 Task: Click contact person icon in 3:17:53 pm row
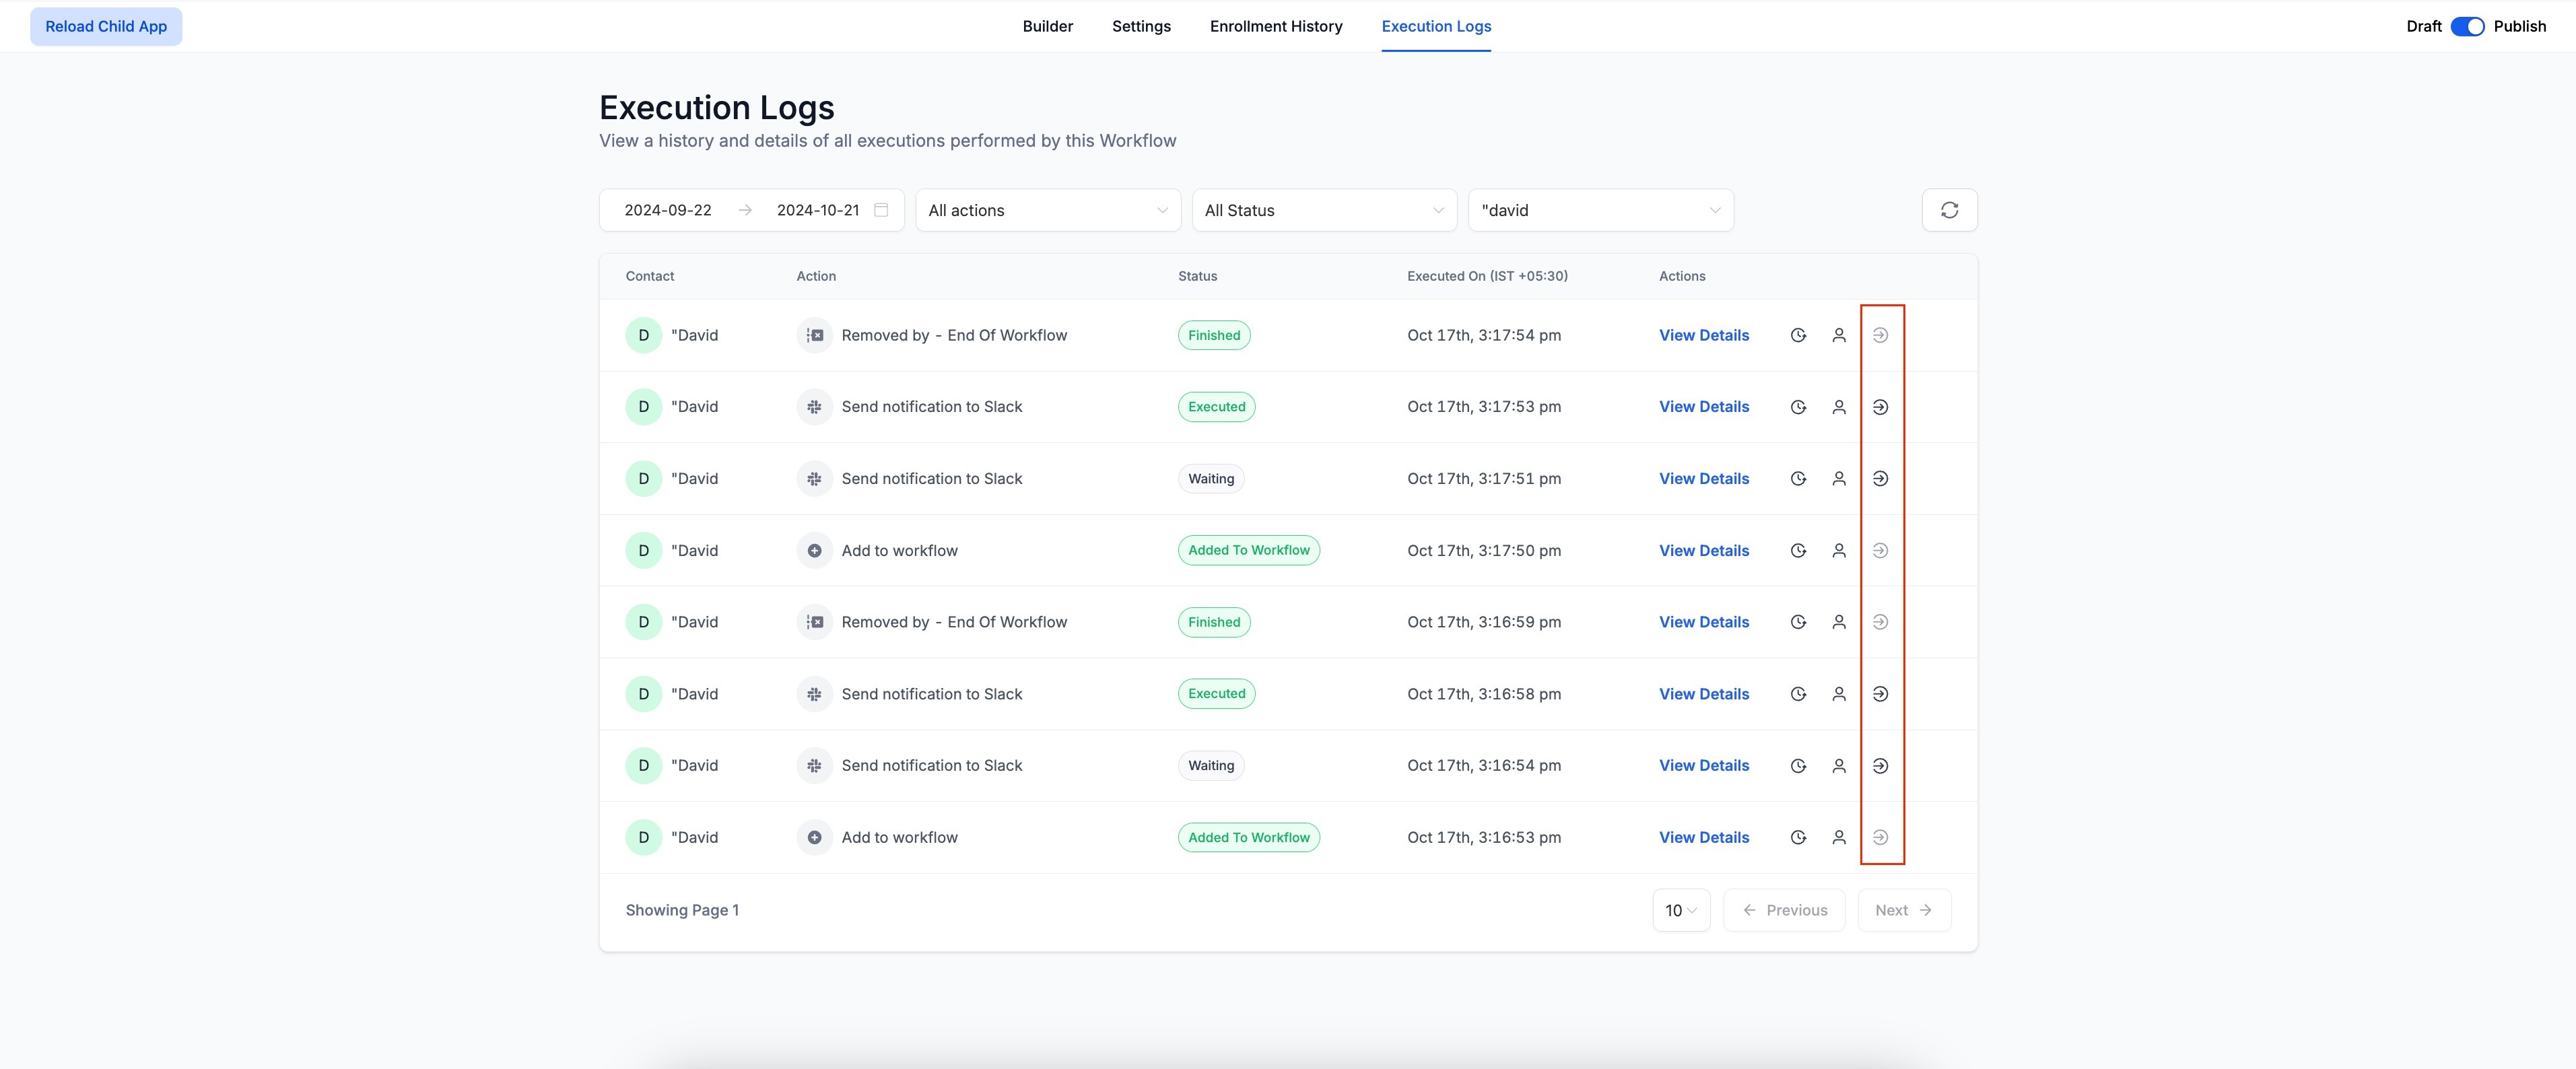click(x=1838, y=407)
